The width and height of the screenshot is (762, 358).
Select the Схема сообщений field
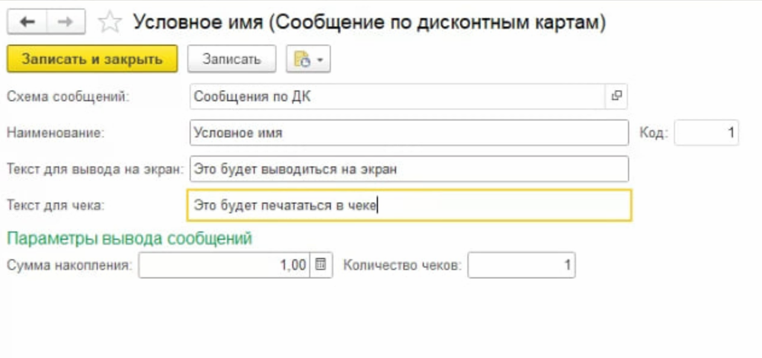(396, 97)
